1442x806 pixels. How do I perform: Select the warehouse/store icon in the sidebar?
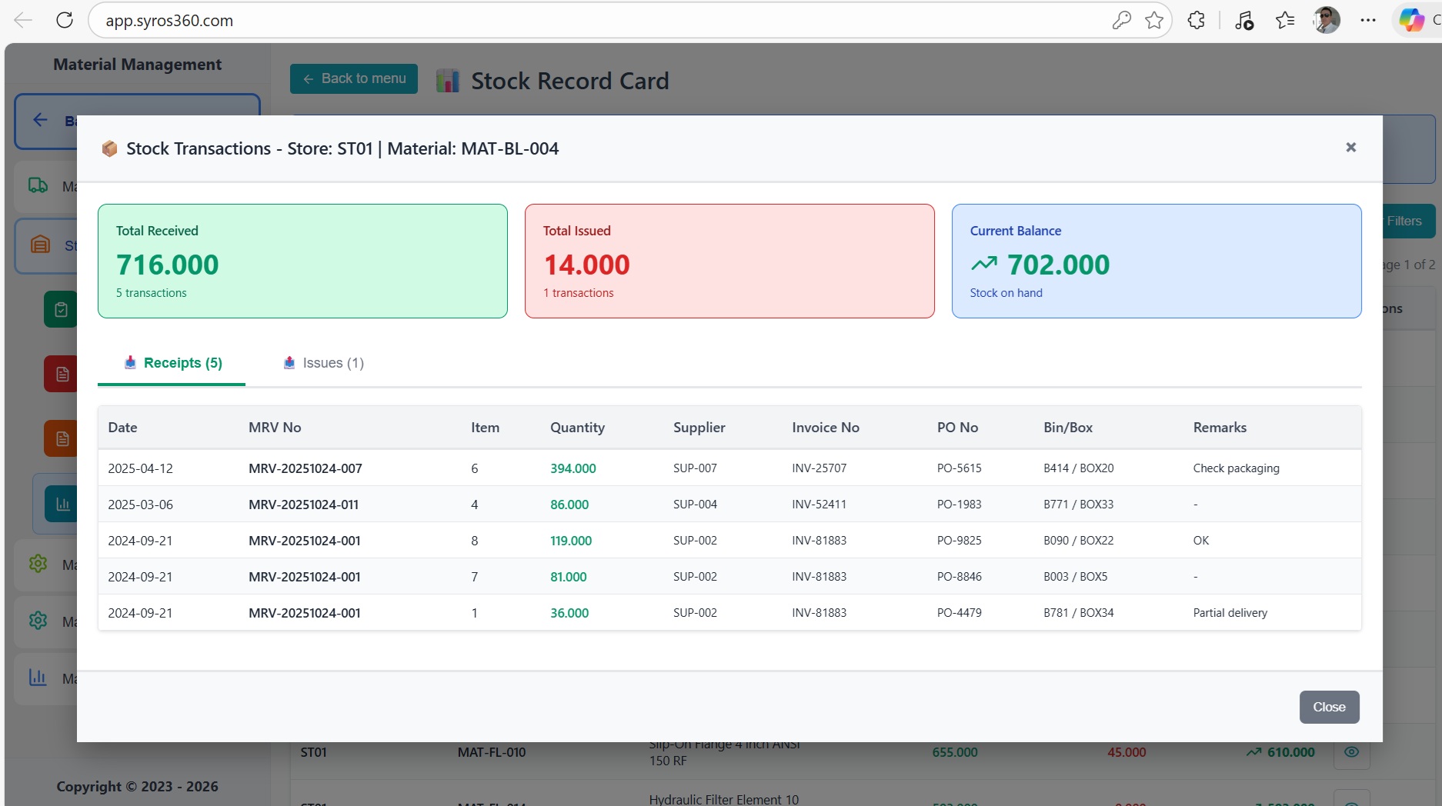38,245
